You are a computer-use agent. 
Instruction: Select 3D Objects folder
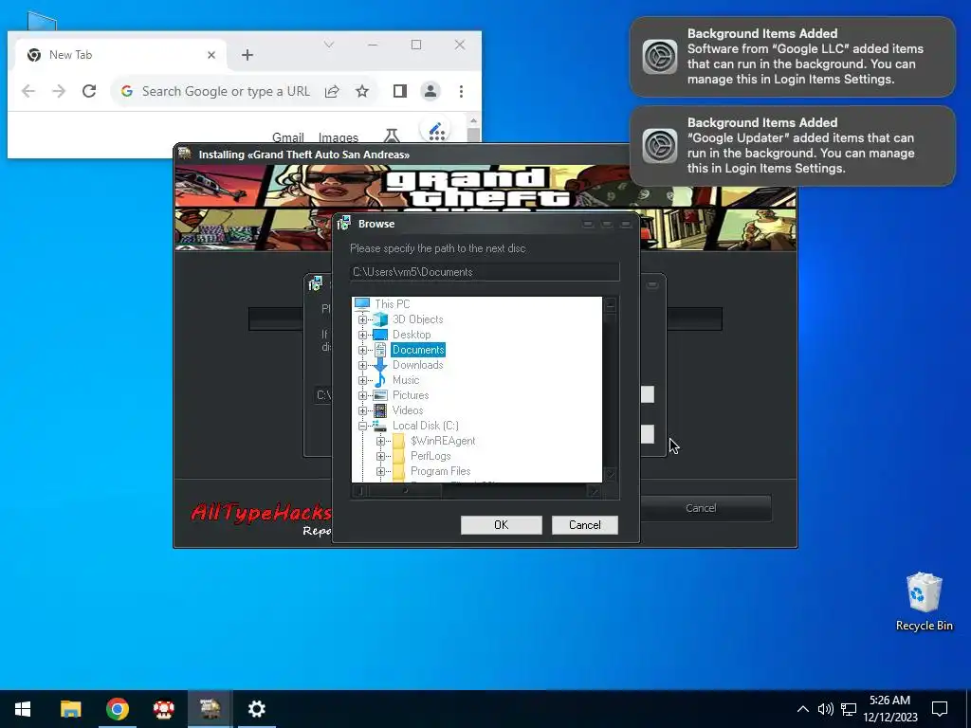(x=418, y=319)
